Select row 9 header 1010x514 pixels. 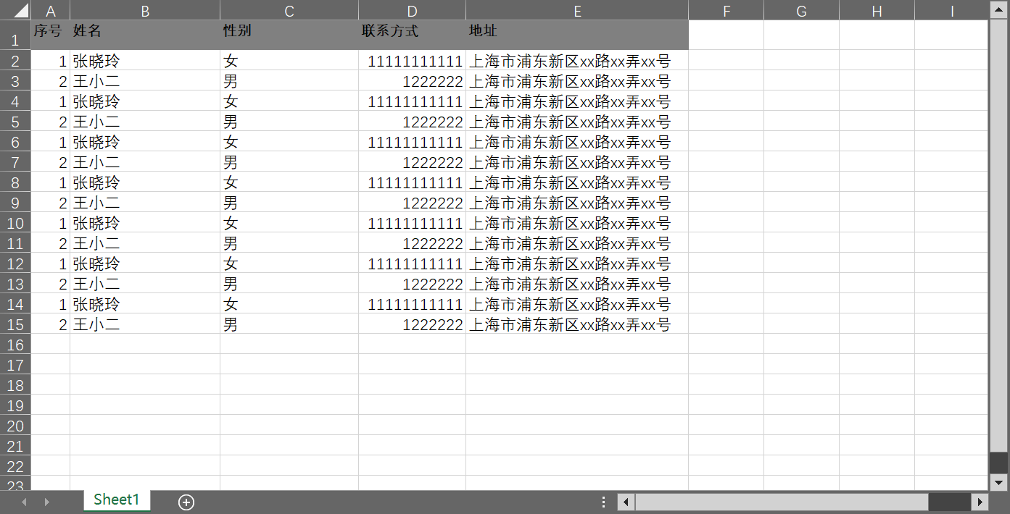[x=15, y=202]
